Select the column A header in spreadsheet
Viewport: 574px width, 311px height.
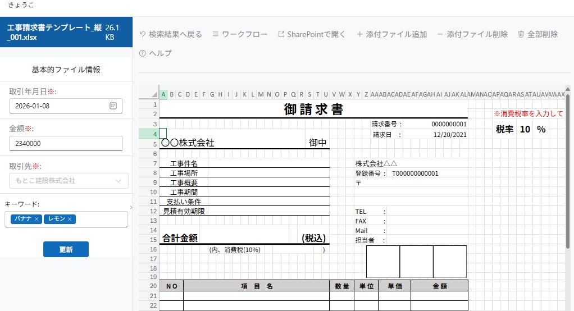point(163,94)
